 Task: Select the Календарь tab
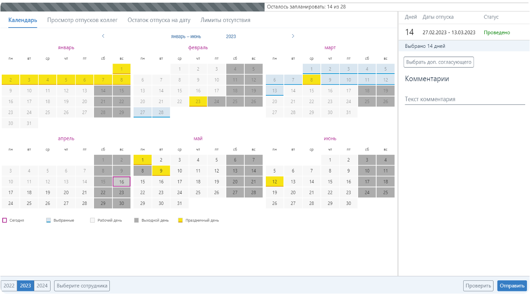coord(23,20)
